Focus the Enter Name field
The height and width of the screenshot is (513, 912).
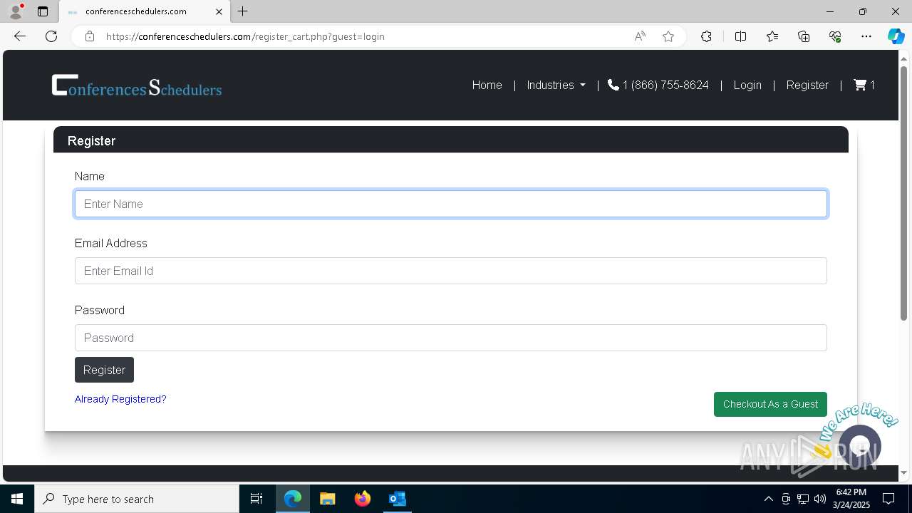click(451, 204)
